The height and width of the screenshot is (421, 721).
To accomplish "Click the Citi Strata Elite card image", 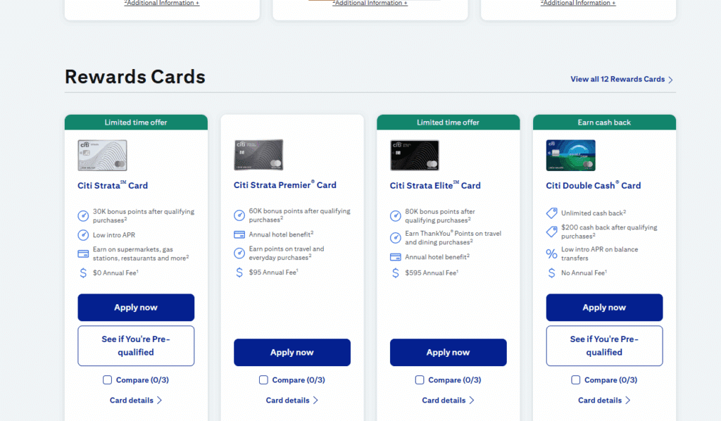I will (x=415, y=156).
